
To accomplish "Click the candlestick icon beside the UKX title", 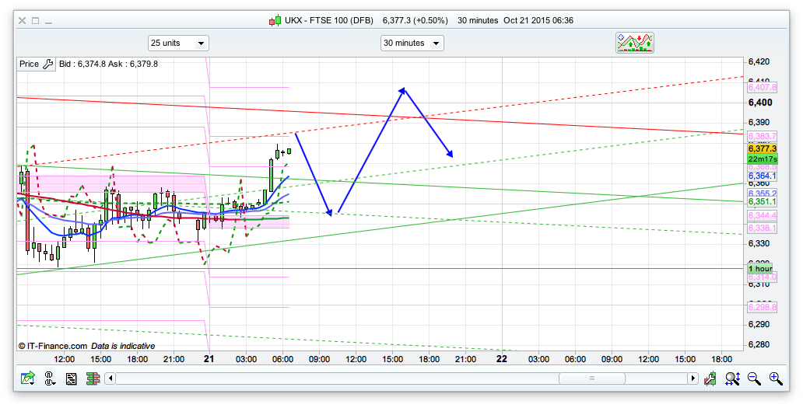I will [x=275, y=20].
